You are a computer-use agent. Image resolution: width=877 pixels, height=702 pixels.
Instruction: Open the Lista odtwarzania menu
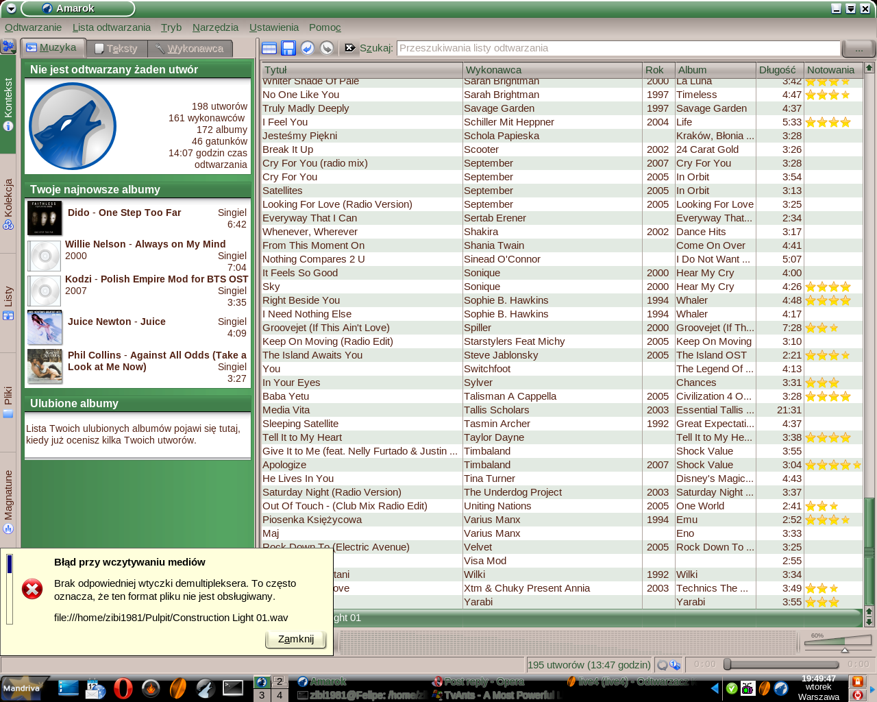coord(112,27)
